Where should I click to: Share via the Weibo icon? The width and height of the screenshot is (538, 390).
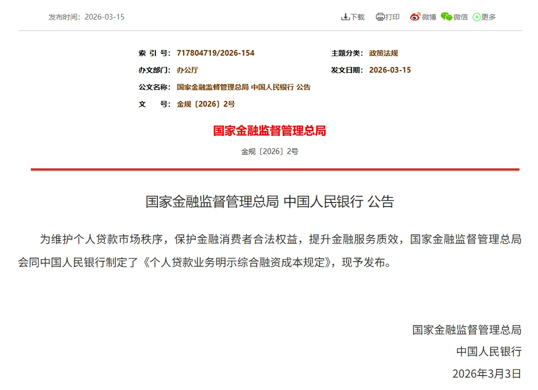pyautogui.click(x=415, y=17)
